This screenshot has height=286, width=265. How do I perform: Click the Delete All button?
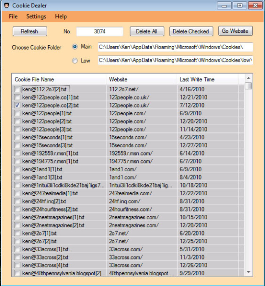click(147, 31)
